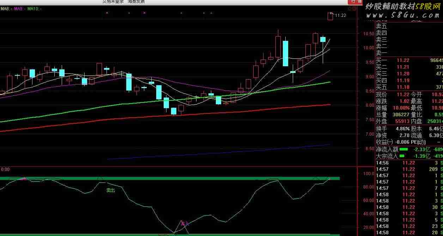Click the PE(动) label

pos(418,142)
